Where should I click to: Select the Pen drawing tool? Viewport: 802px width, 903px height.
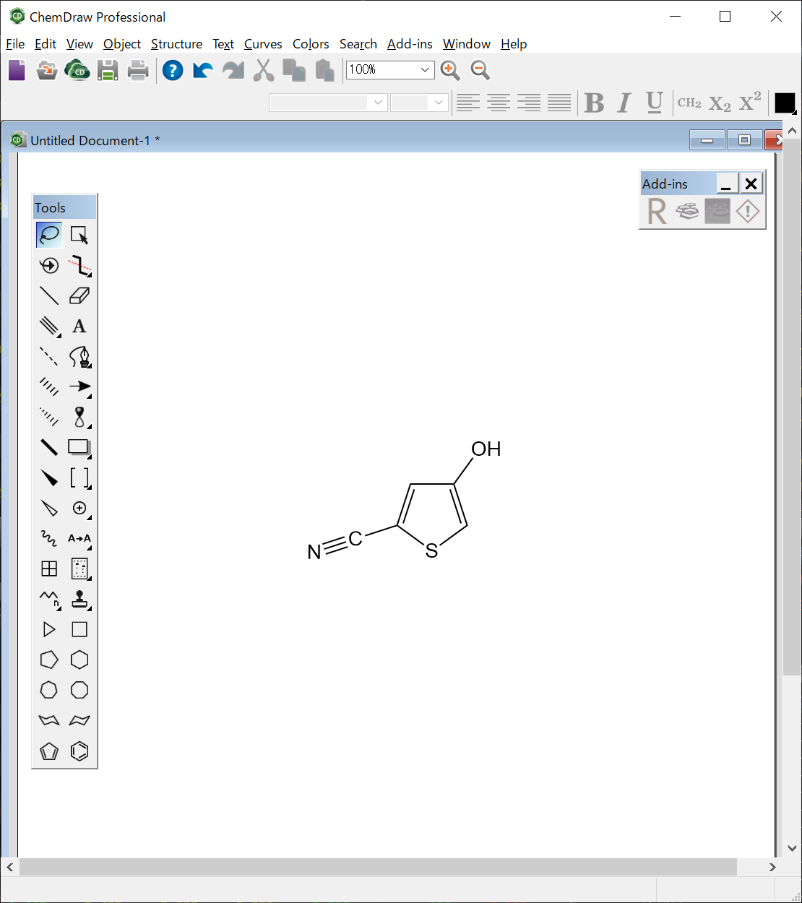(79, 356)
